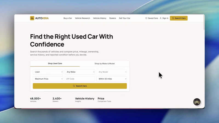Screen dimensions: 219x123
Task: Go to Vehicle History nav item
Action: point(100,18)
